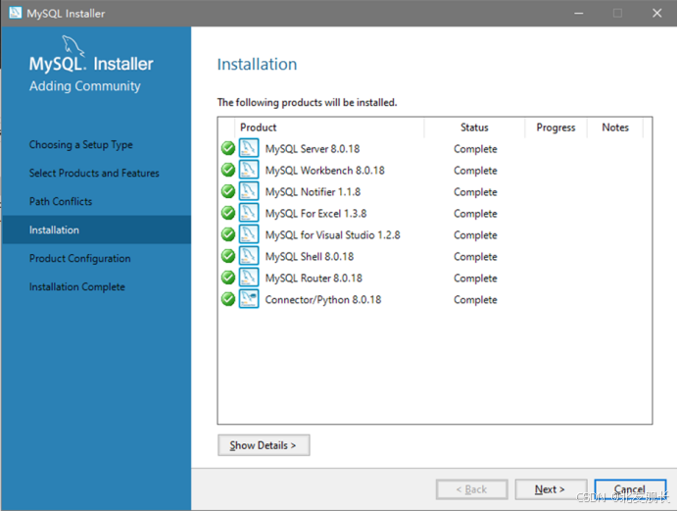Click the MySQL For Excel 1.3.8 product icon
The image size is (678, 511).
tap(249, 213)
